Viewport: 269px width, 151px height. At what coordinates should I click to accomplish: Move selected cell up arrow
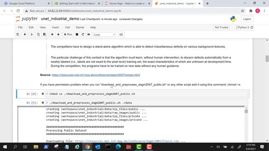point(52,34)
